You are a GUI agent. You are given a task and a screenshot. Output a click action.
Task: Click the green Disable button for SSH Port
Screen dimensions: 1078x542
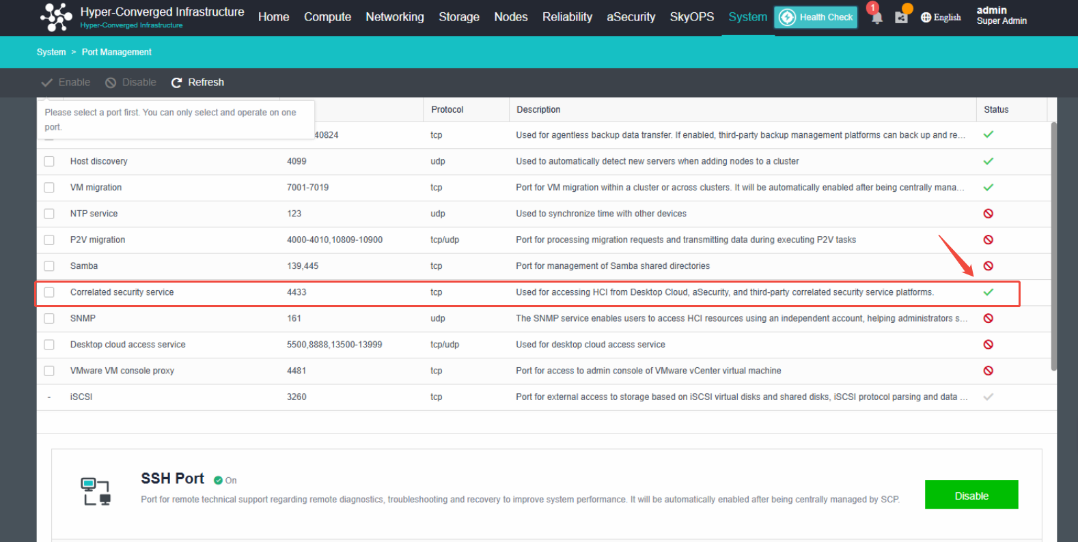point(971,495)
